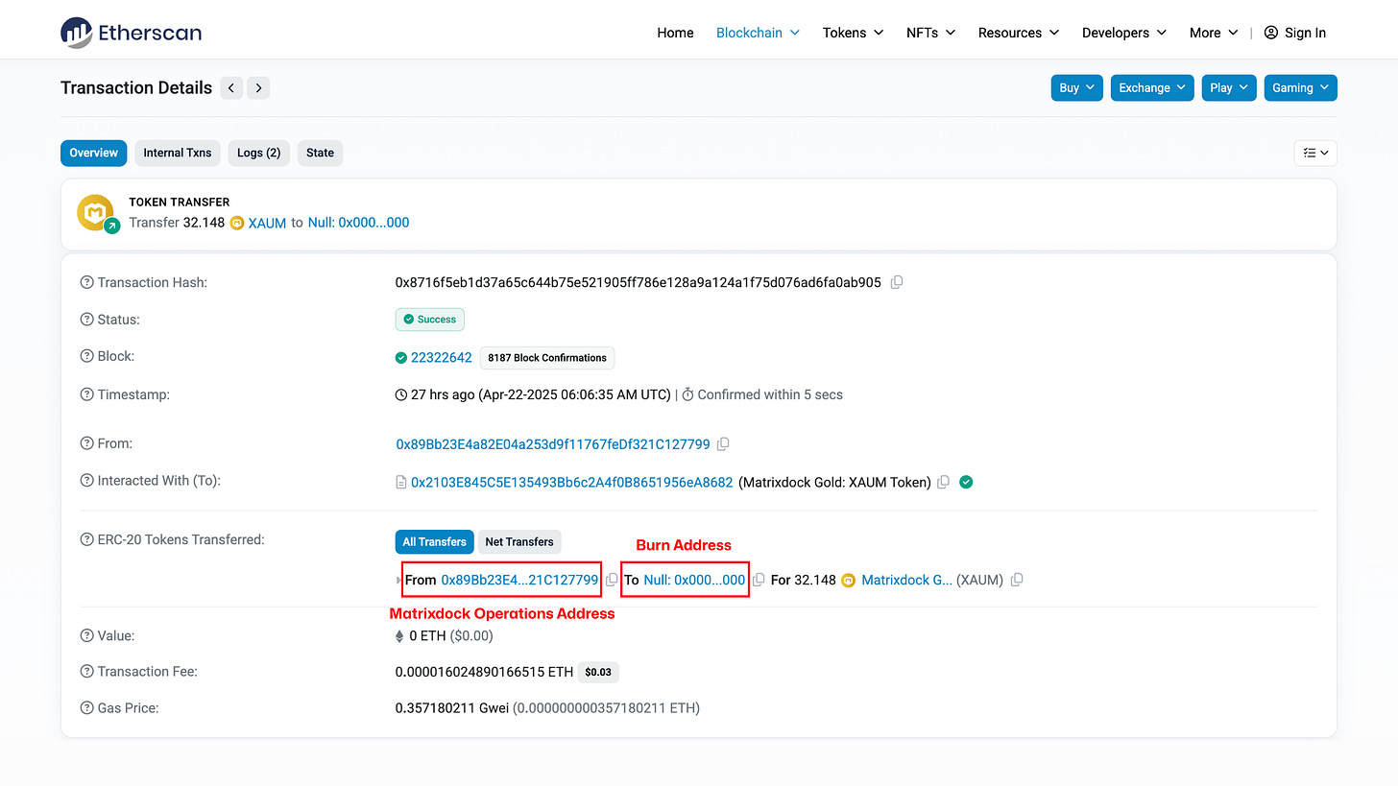Open block 22322642 link
Viewport: 1398px width, 786px height.
tap(442, 358)
